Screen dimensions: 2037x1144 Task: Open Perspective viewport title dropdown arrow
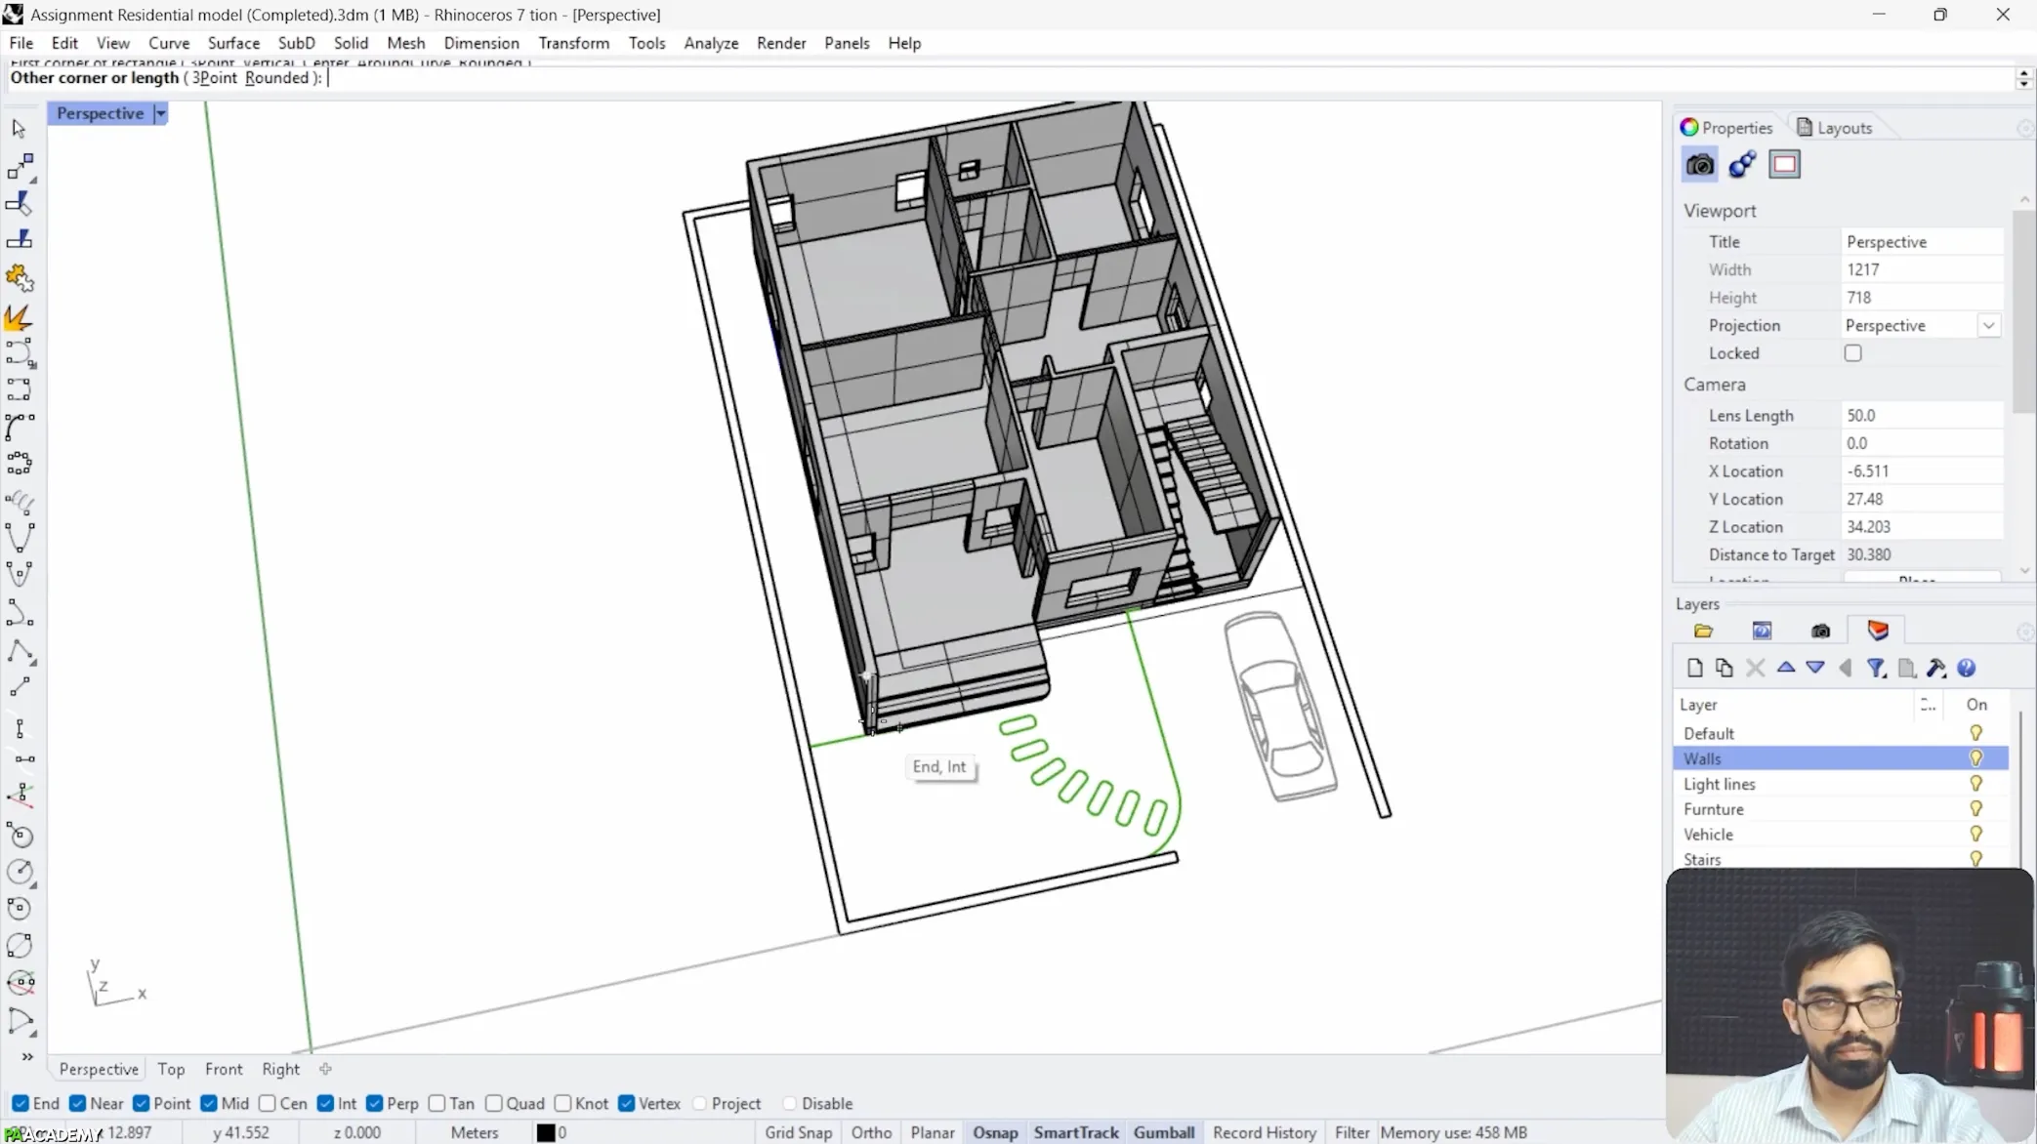pos(160,113)
